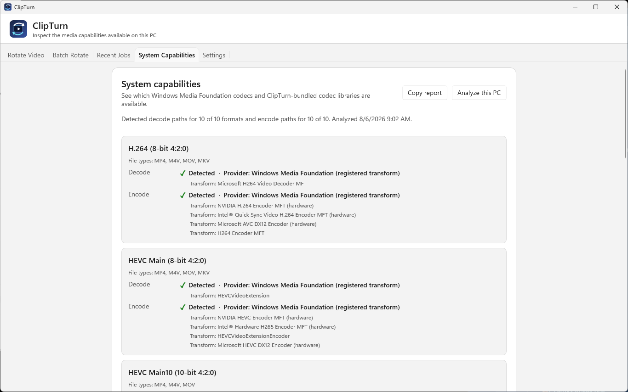Open the Rotate Video tab
The width and height of the screenshot is (628, 392).
point(26,55)
